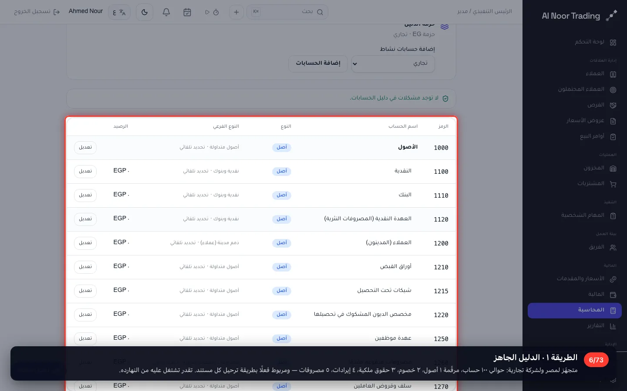
Task: Edit account 1110 البنك
Action: tap(85, 195)
